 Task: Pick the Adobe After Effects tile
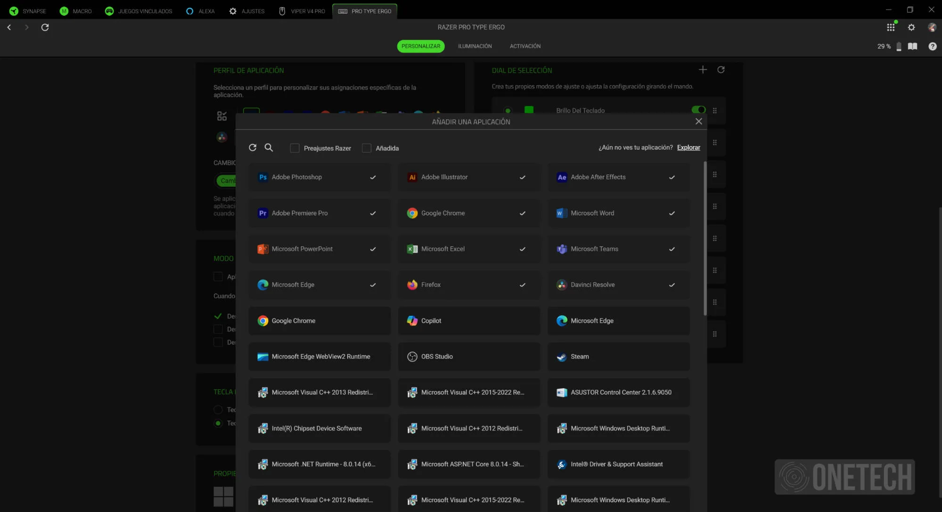coord(618,177)
